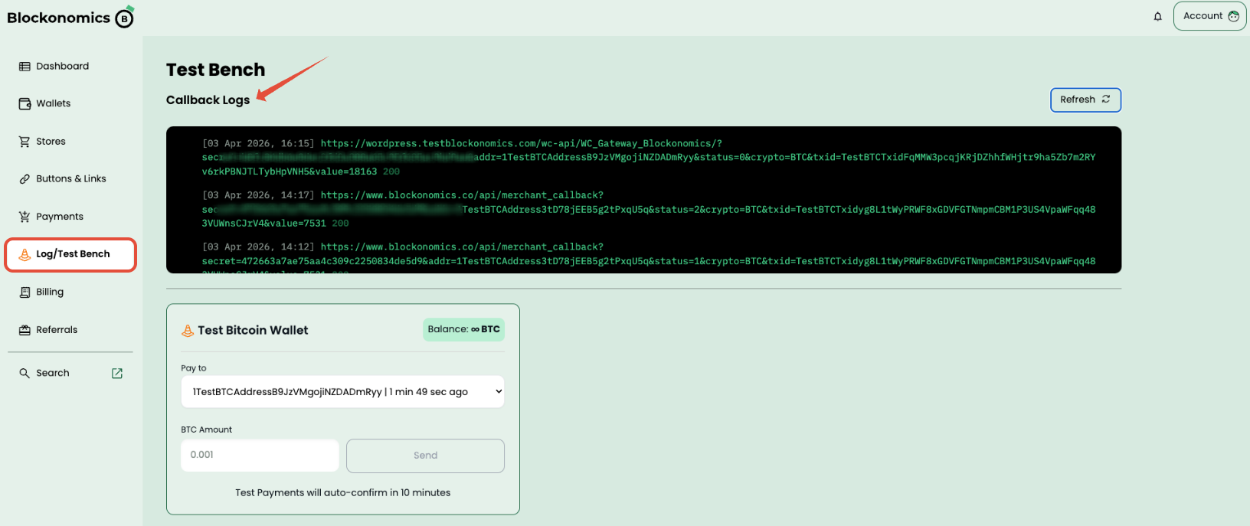The image size is (1250, 526).
Task: Open the Referrals page
Action: point(57,330)
